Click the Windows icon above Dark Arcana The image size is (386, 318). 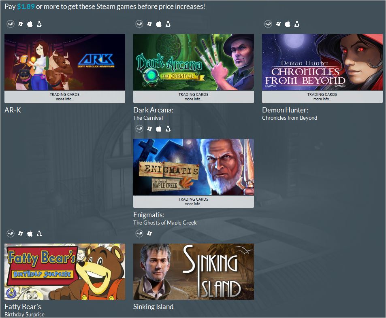149,24
